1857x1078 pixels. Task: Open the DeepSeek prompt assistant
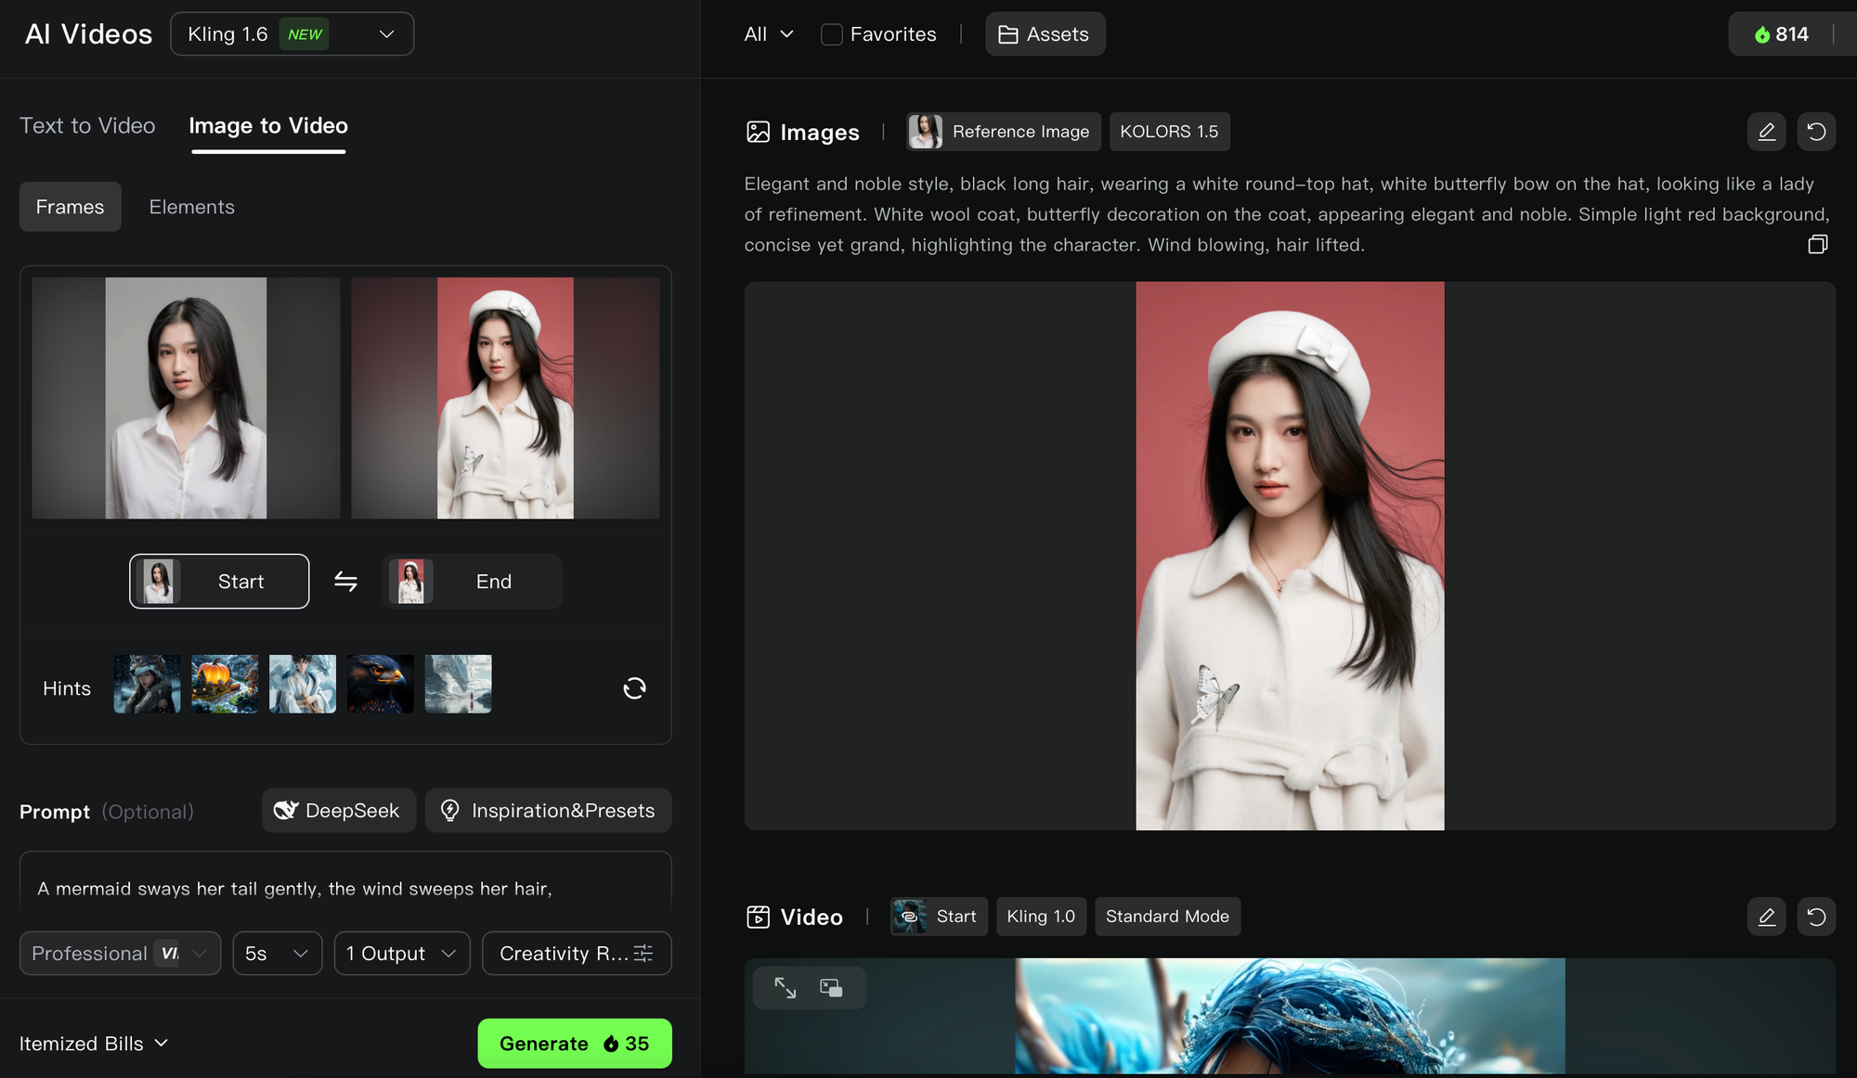coord(338,811)
